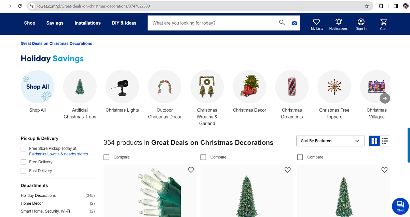The height and width of the screenshot is (217, 410).
Task: Switch to grid view layout
Action: click(x=374, y=141)
